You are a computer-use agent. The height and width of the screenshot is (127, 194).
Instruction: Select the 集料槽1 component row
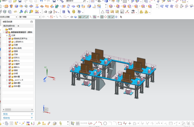tap(18, 83)
